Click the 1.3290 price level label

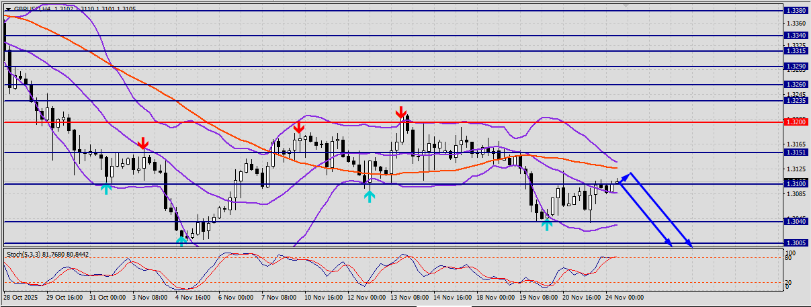click(x=796, y=67)
